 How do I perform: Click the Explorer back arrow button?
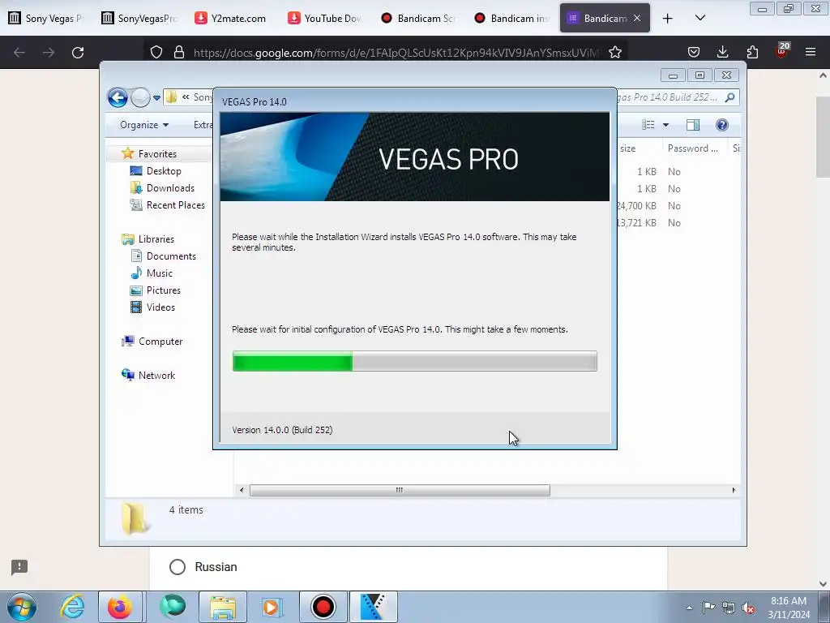tap(118, 97)
